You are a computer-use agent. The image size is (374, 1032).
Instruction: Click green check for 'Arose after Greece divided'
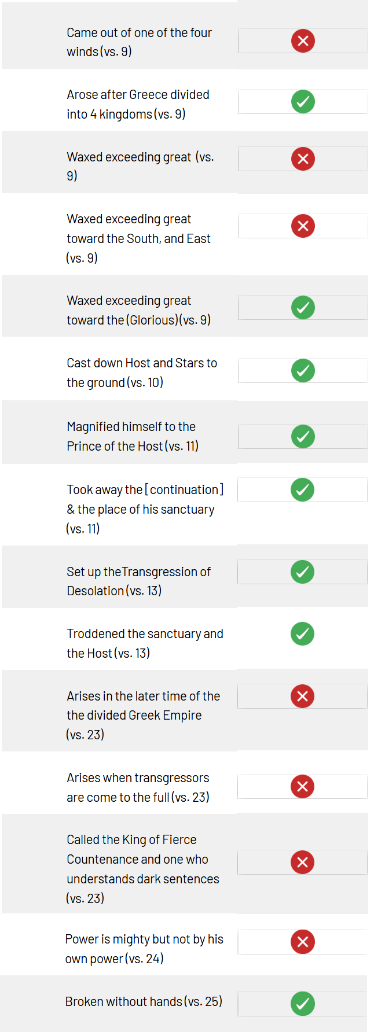(x=303, y=102)
